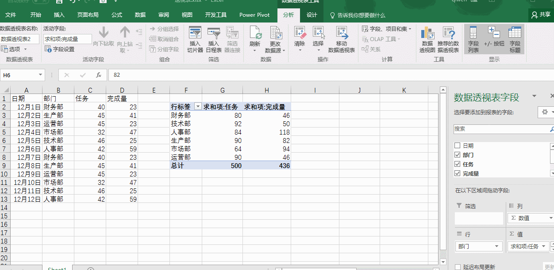Uncheck the 部门 field checkbox
Viewport: 554px width, 270px height.
(458, 155)
